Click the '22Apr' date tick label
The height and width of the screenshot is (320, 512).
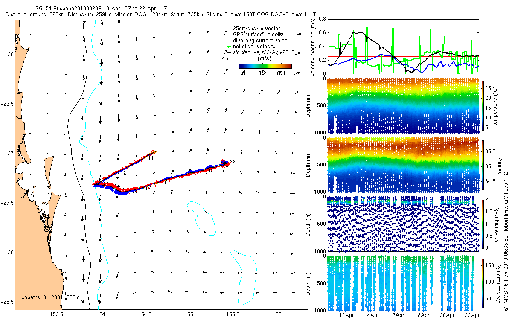pyautogui.click(x=471, y=315)
